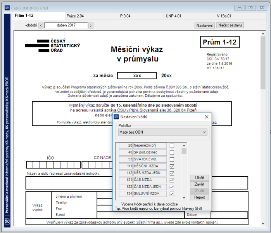The image size is (271, 233).
Task: Uncheck SMLUVNÍ MZDA code 134
Action: (172, 194)
